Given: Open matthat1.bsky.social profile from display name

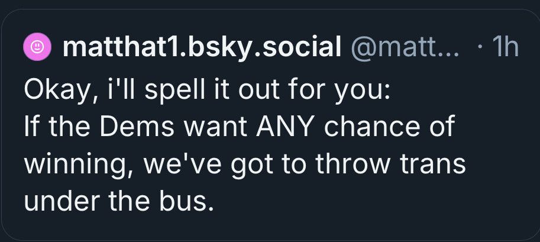Looking at the screenshot, I should pyautogui.click(x=201, y=47).
